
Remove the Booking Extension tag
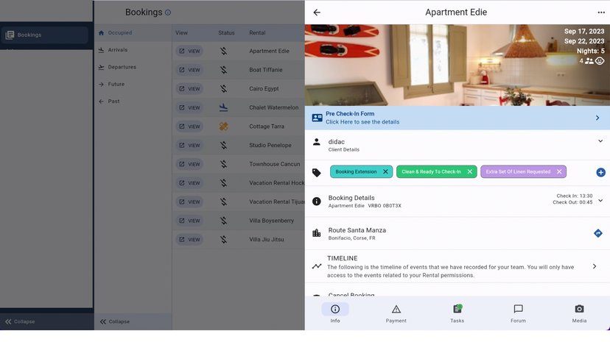coord(385,172)
